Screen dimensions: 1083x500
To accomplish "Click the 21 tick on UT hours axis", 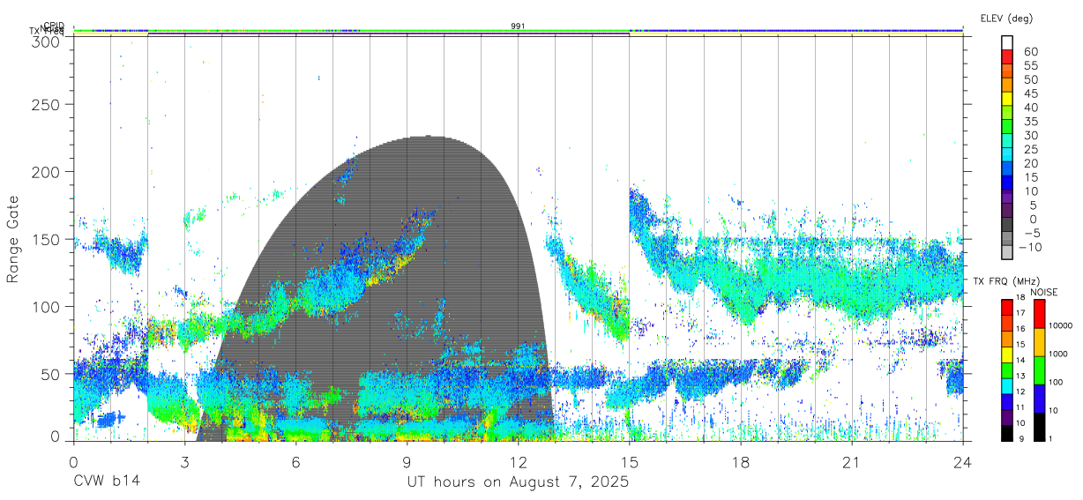I will tap(852, 462).
